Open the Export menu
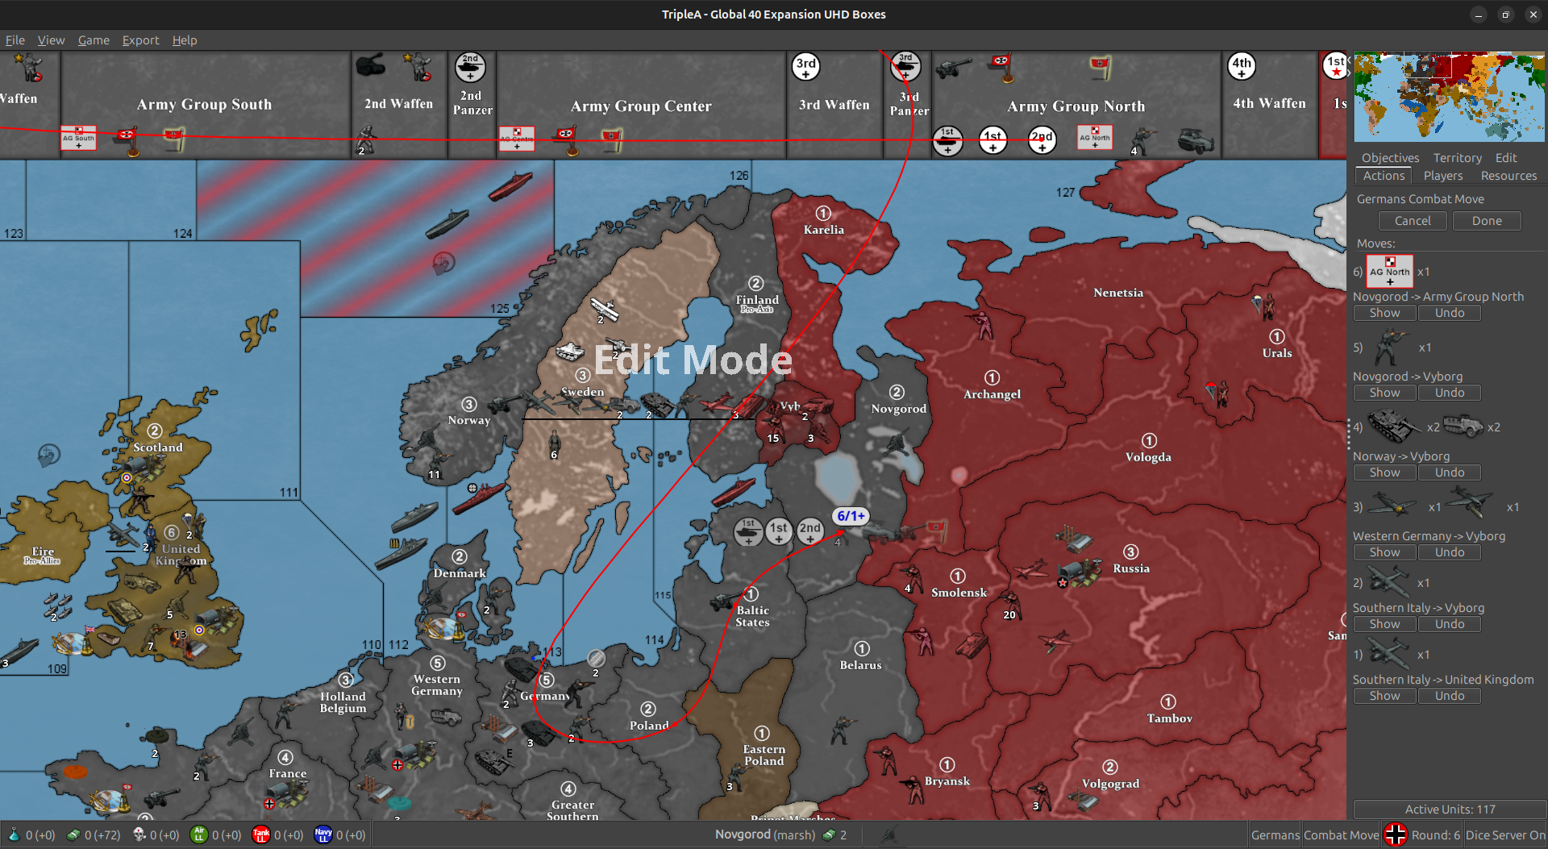Viewport: 1548px width, 849px height. coord(140,40)
